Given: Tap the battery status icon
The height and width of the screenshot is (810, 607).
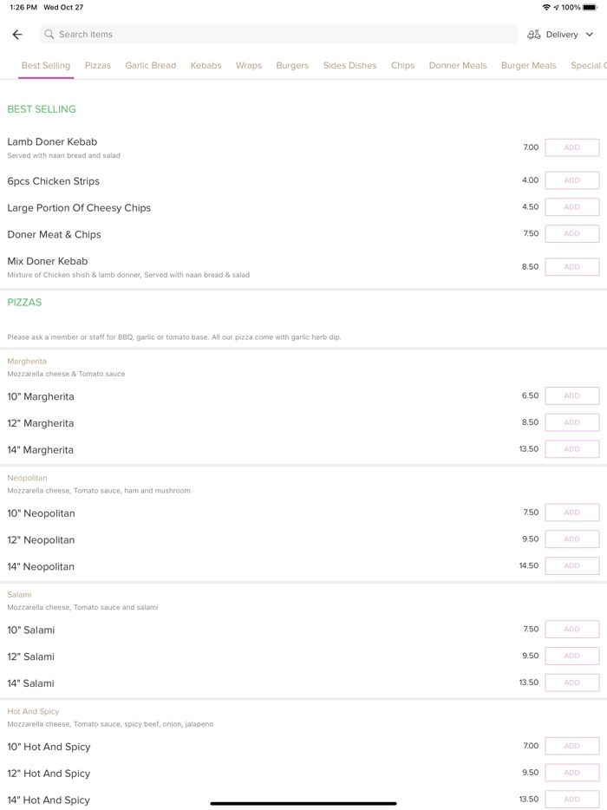Looking at the screenshot, I should pyautogui.click(x=590, y=7).
